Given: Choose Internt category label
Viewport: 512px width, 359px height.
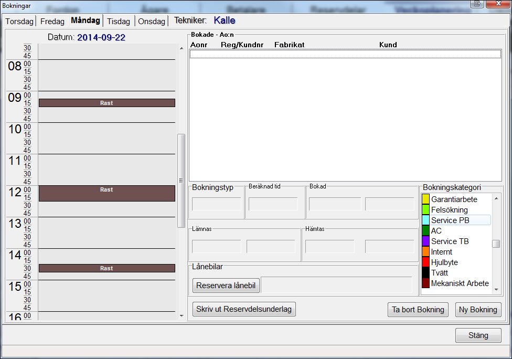Looking at the screenshot, I should (442, 252).
